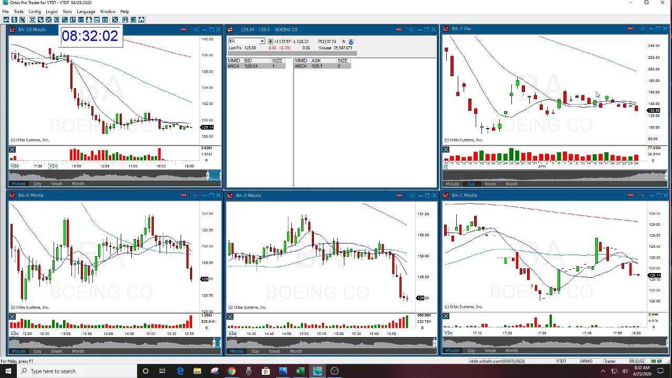Open the Config menu
672x378 pixels.
pos(35,12)
